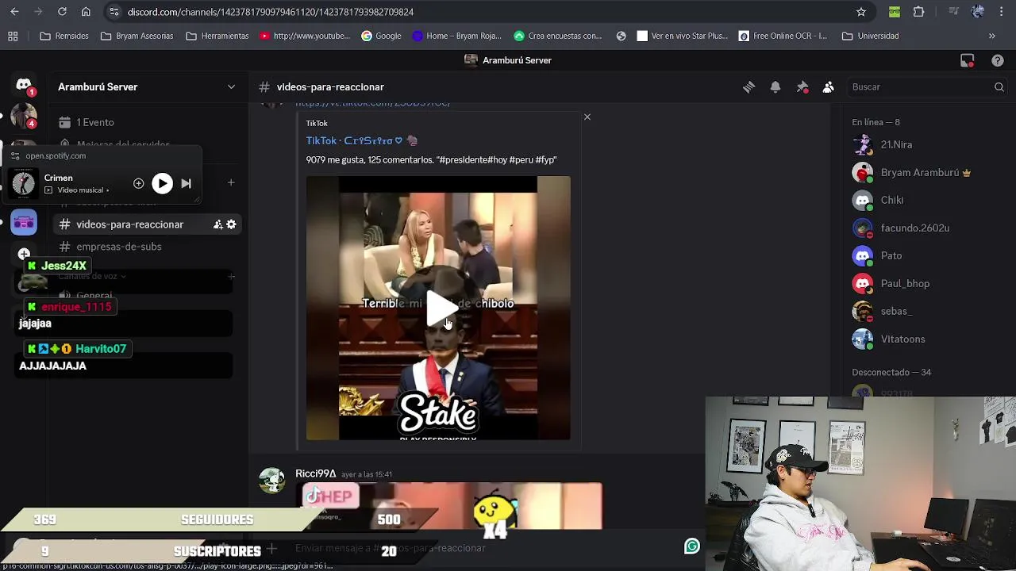Open browser media control icon
Image resolution: width=1016 pixels, height=571 pixels.
pyautogui.click(x=953, y=12)
